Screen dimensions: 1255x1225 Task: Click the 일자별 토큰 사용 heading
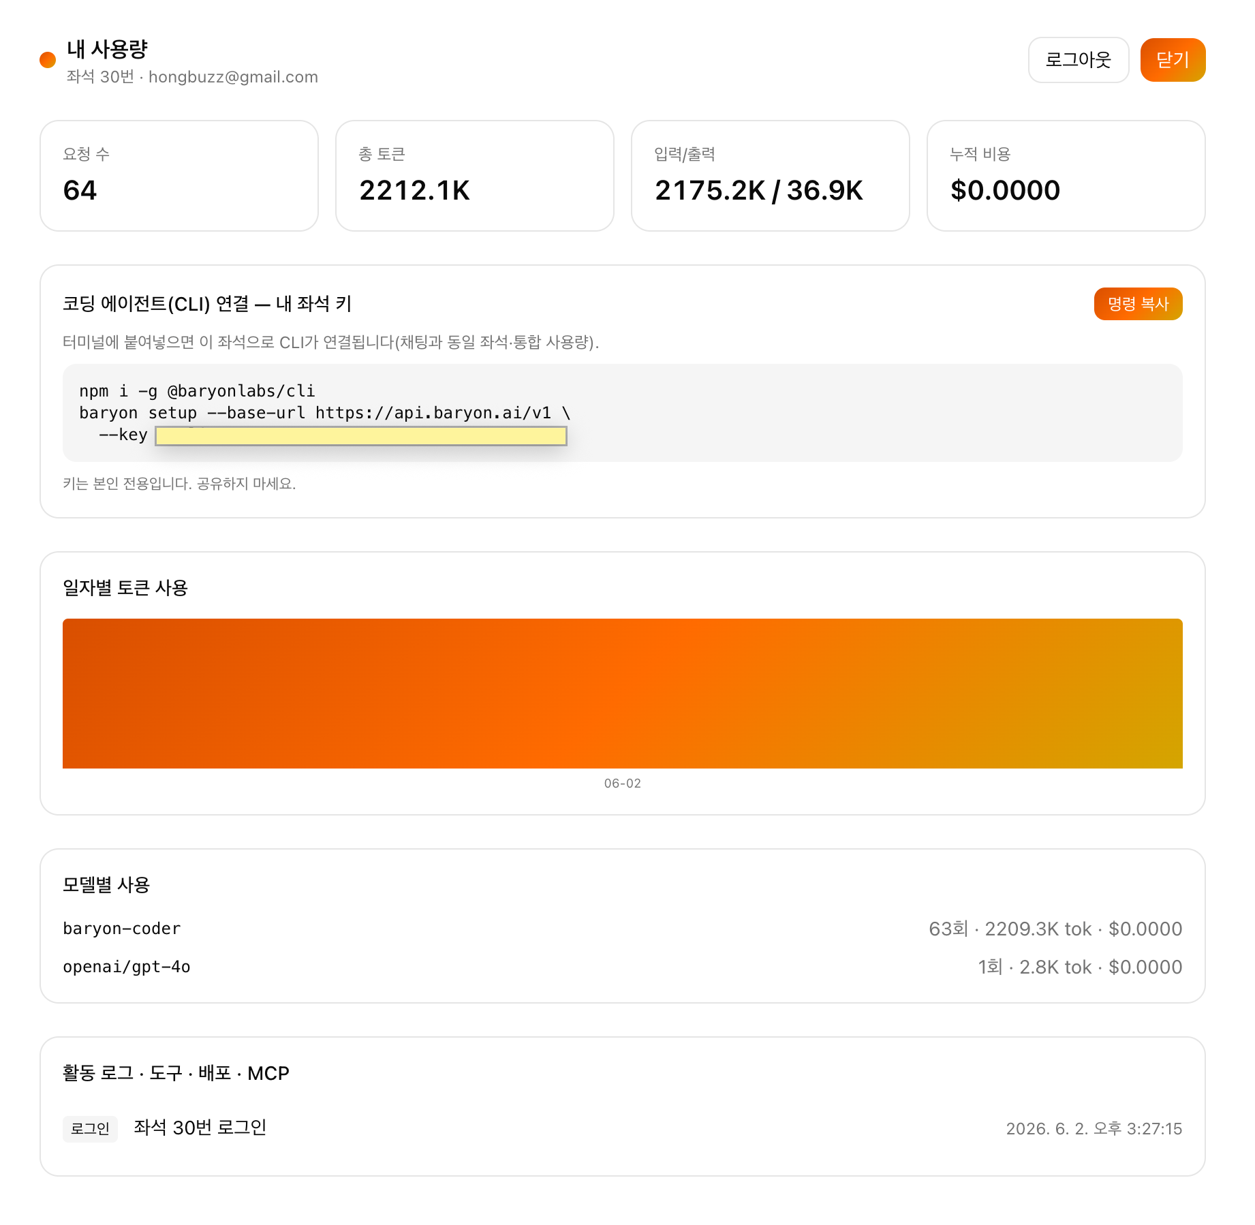(x=125, y=587)
